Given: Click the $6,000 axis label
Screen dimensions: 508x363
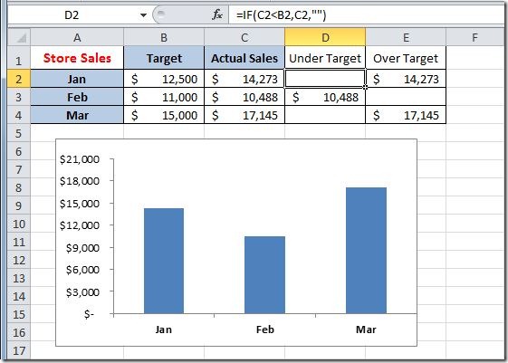Looking at the screenshot, I should (82, 270).
